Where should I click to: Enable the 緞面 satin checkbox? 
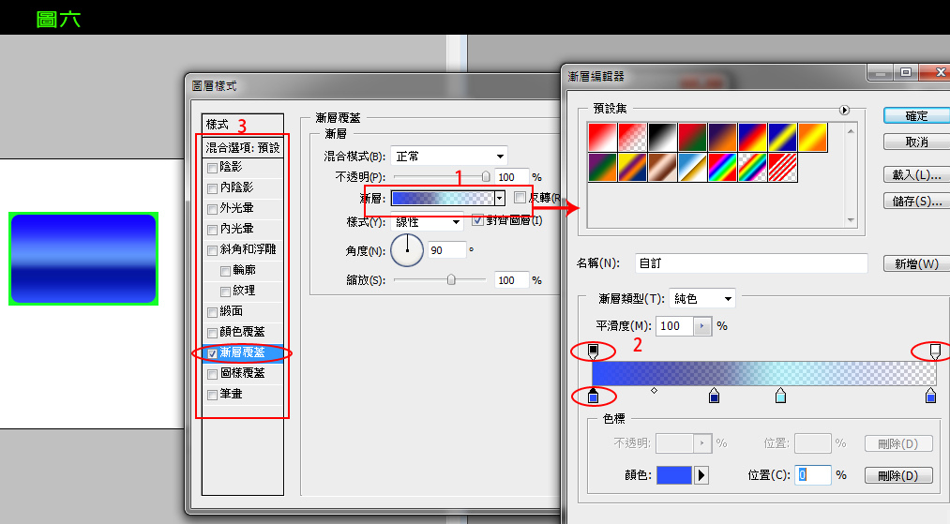[x=212, y=312]
